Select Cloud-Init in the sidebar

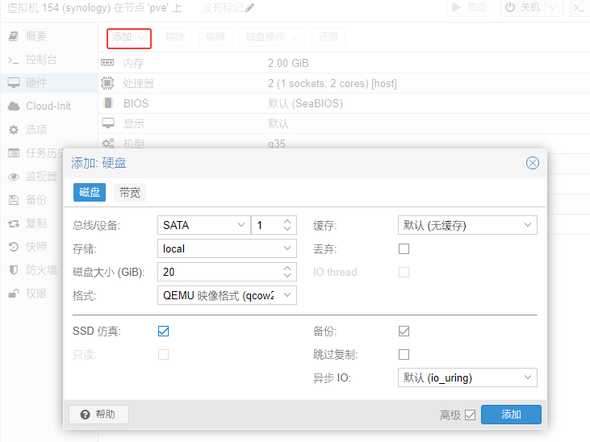click(48, 106)
